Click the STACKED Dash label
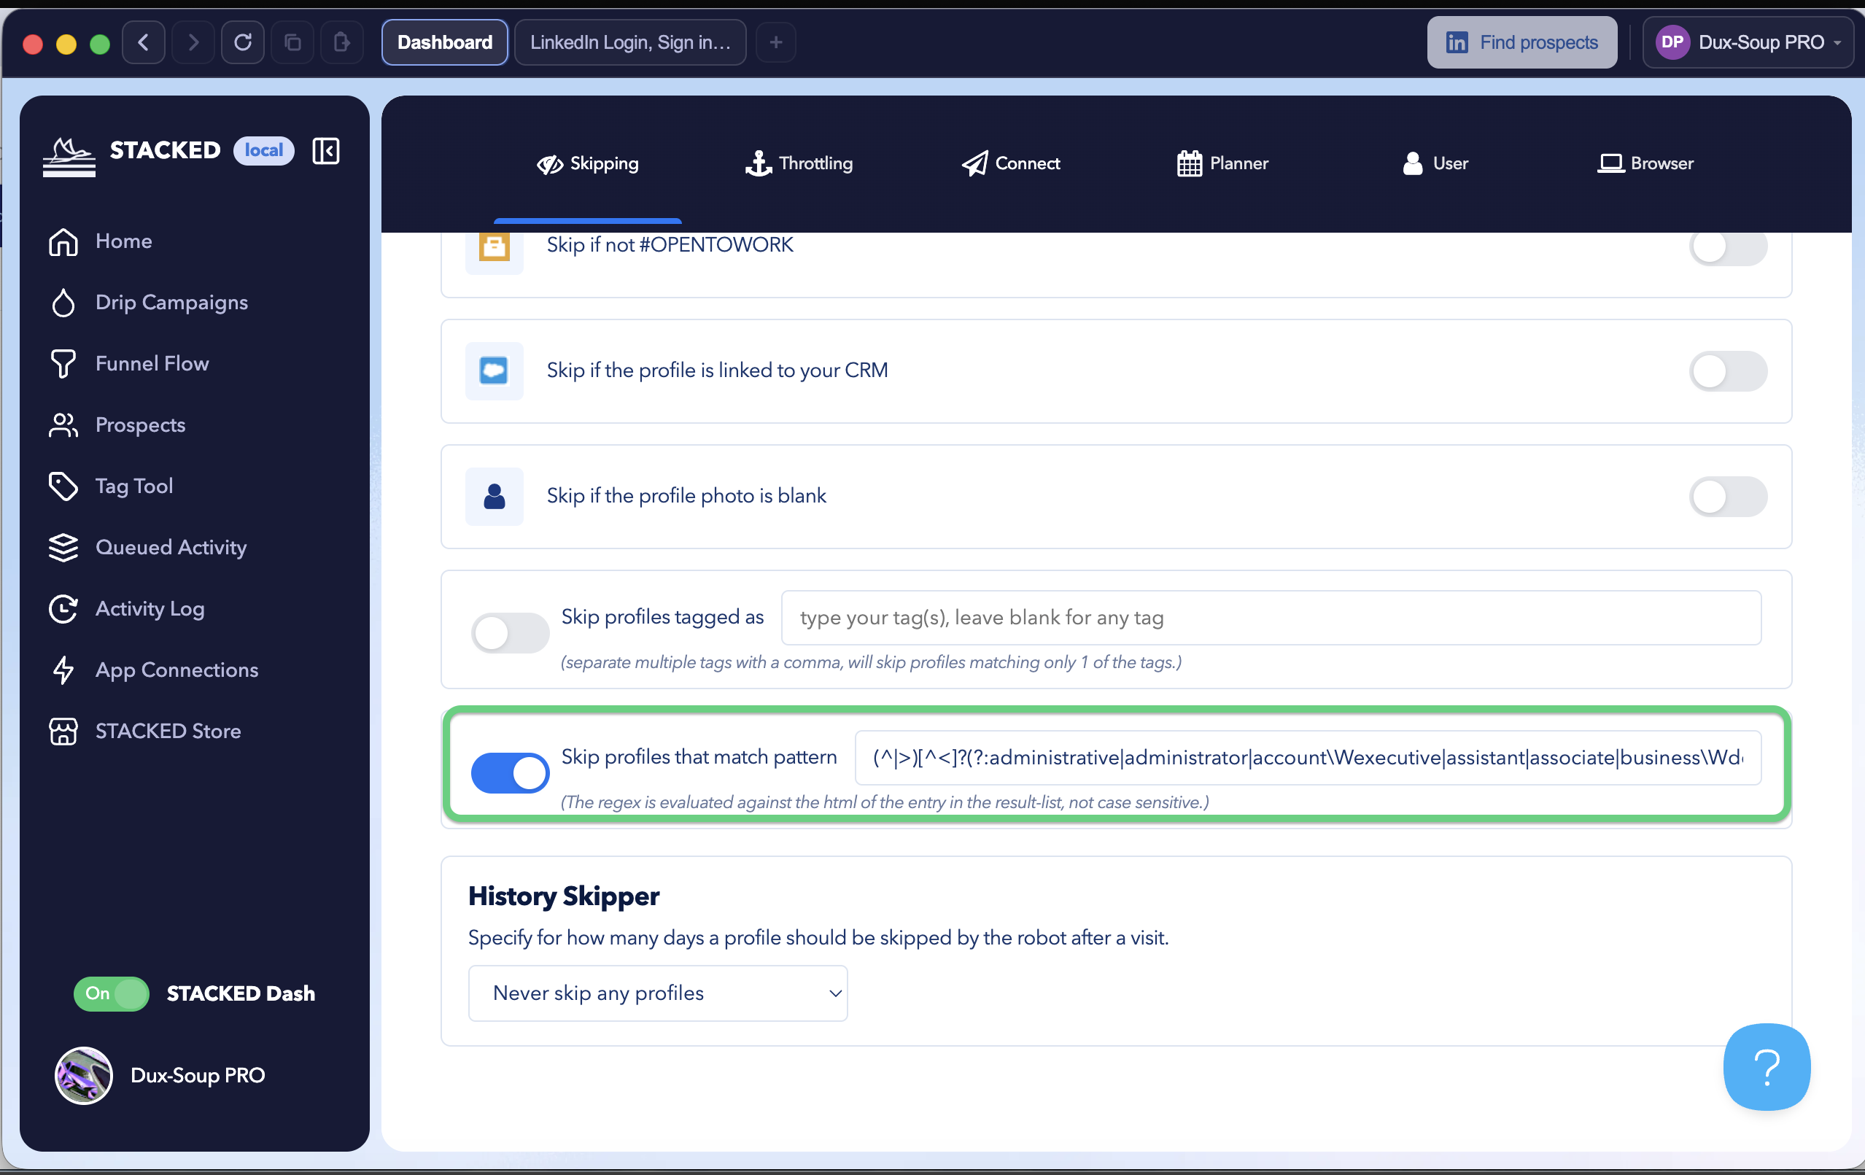Viewport: 1865px width, 1175px height. (241, 993)
